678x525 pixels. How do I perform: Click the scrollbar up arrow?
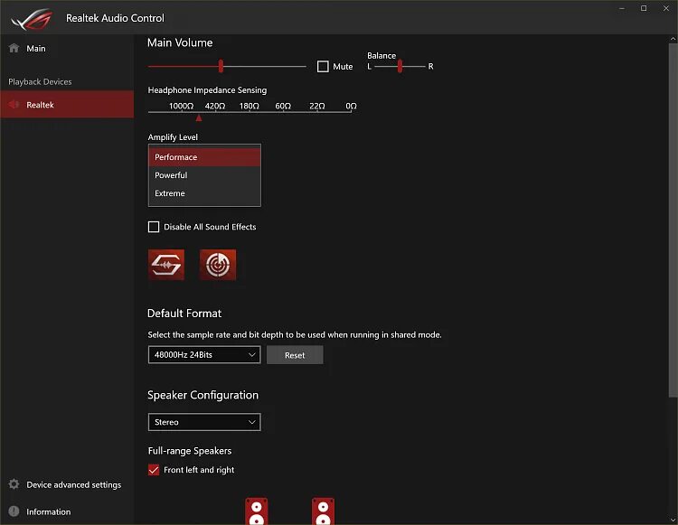pyautogui.click(x=673, y=39)
